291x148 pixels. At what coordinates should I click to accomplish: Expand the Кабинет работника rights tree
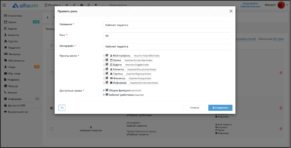[104, 95]
